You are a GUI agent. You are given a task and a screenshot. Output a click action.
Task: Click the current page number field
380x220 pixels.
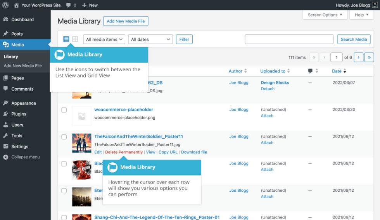coord(337,57)
